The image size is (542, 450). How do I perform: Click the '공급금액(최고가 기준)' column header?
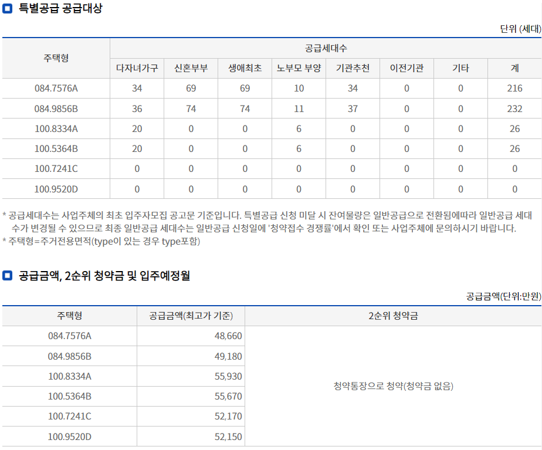[191, 316]
